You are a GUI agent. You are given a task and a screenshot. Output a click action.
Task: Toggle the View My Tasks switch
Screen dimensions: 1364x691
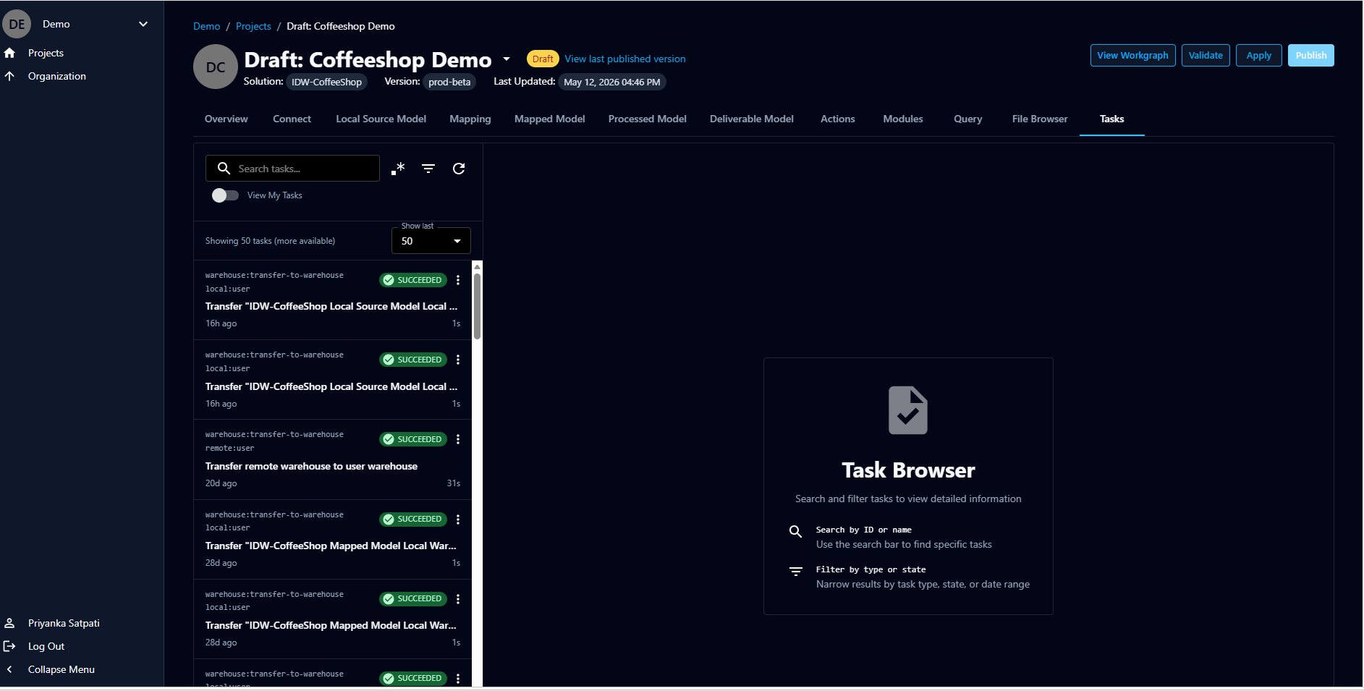coord(225,195)
